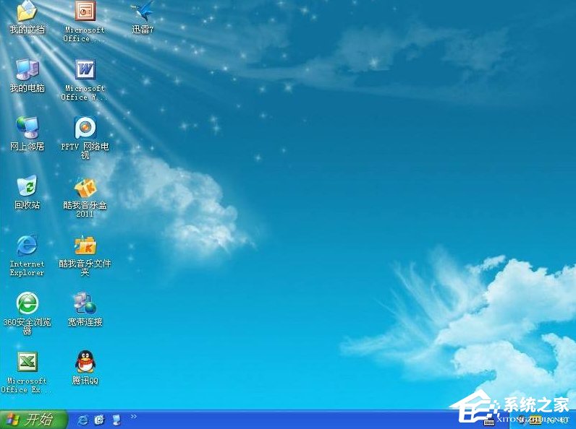The width and height of the screenshot is (576, 429).
Task: Click the Show Desktop quick launch icon
Action: pos(117,420)
